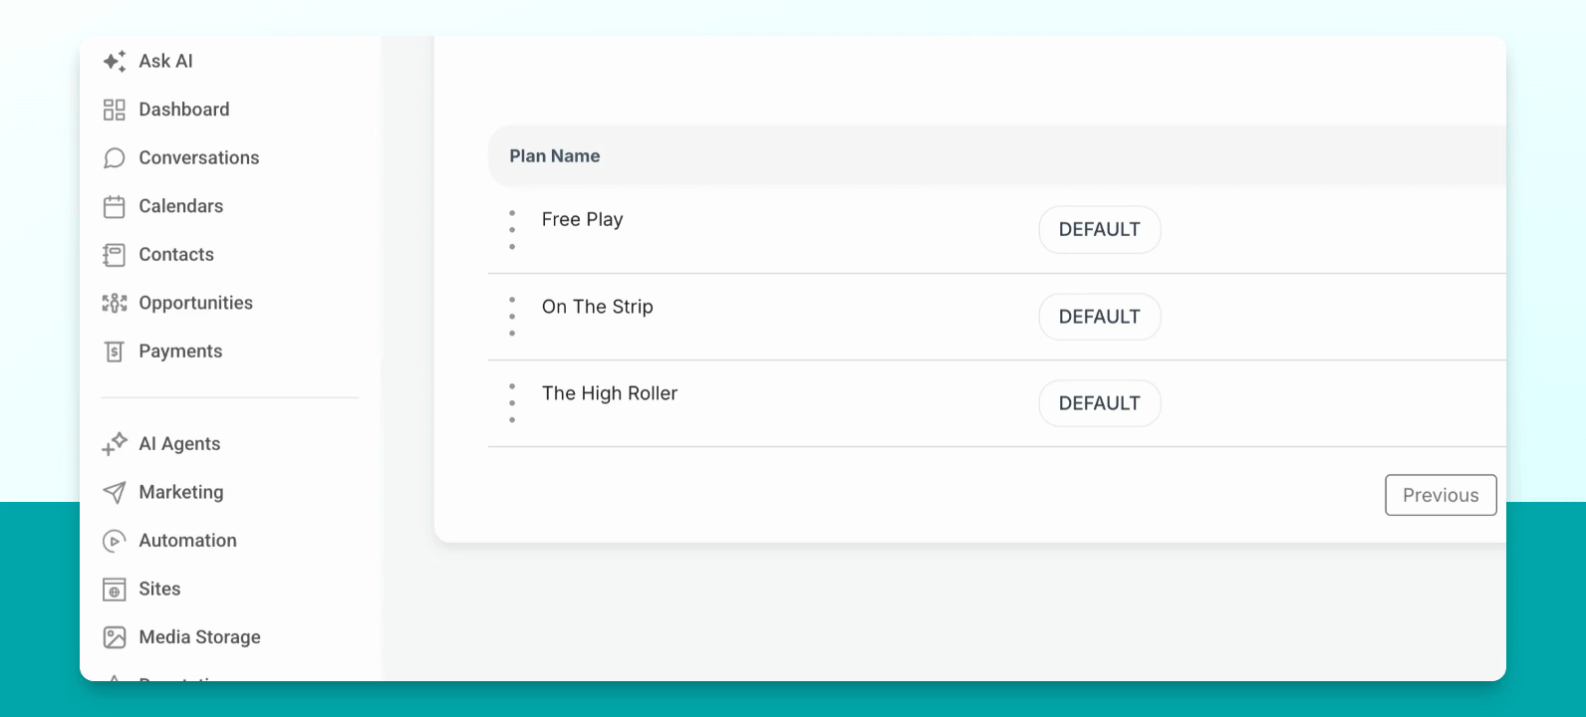Click the DEFAULT badge for The High Roller
Viewport: 1586px width, 717px height.
click(1100, 403)
